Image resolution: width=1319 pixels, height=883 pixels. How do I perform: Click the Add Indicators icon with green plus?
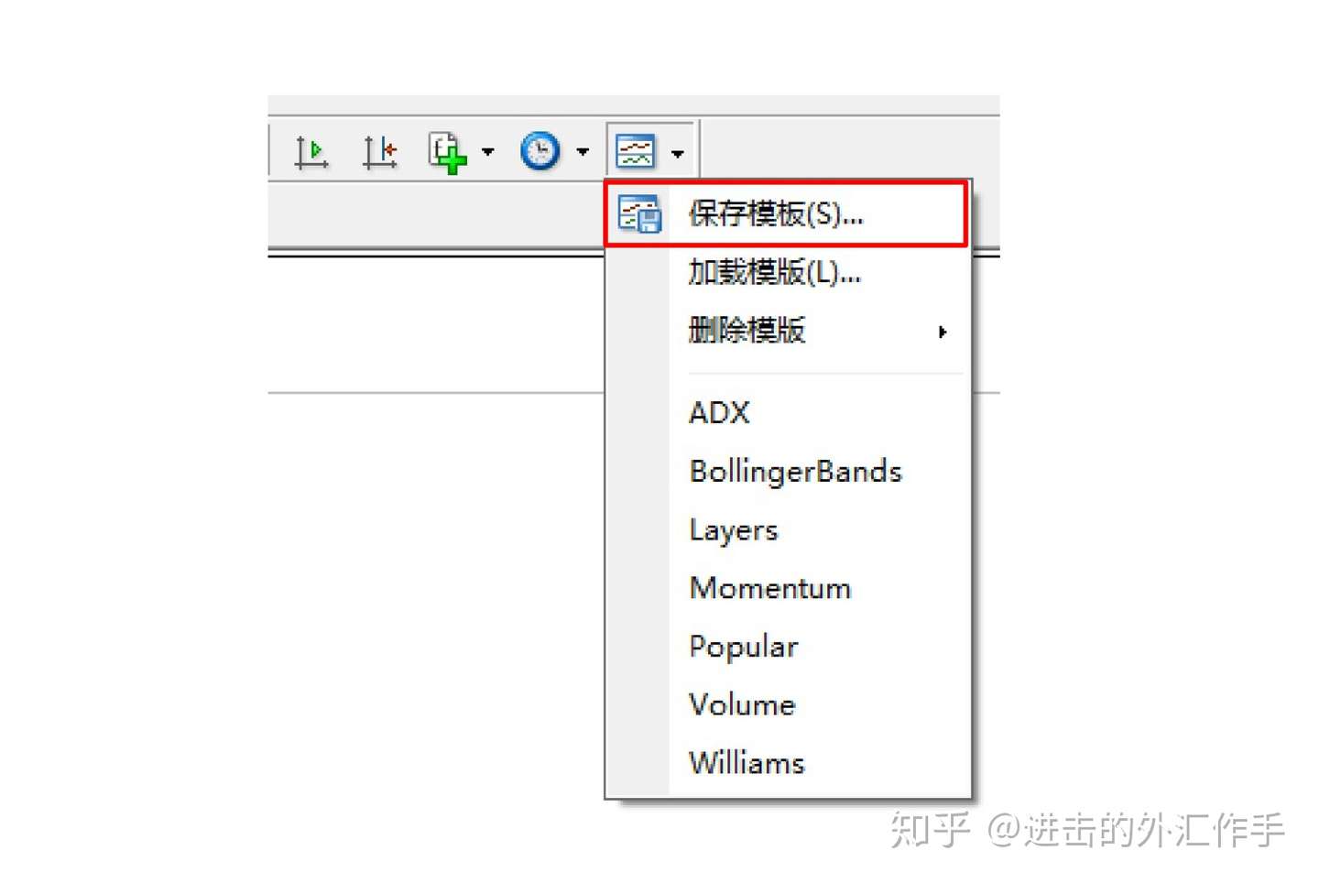tap(448, 152)
